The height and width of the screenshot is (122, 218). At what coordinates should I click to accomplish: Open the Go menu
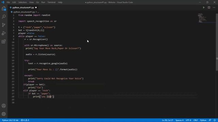pyautogui.click(x=37, y=2)
